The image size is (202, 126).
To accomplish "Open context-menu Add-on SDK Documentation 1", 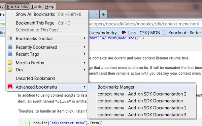I will 141,108.
